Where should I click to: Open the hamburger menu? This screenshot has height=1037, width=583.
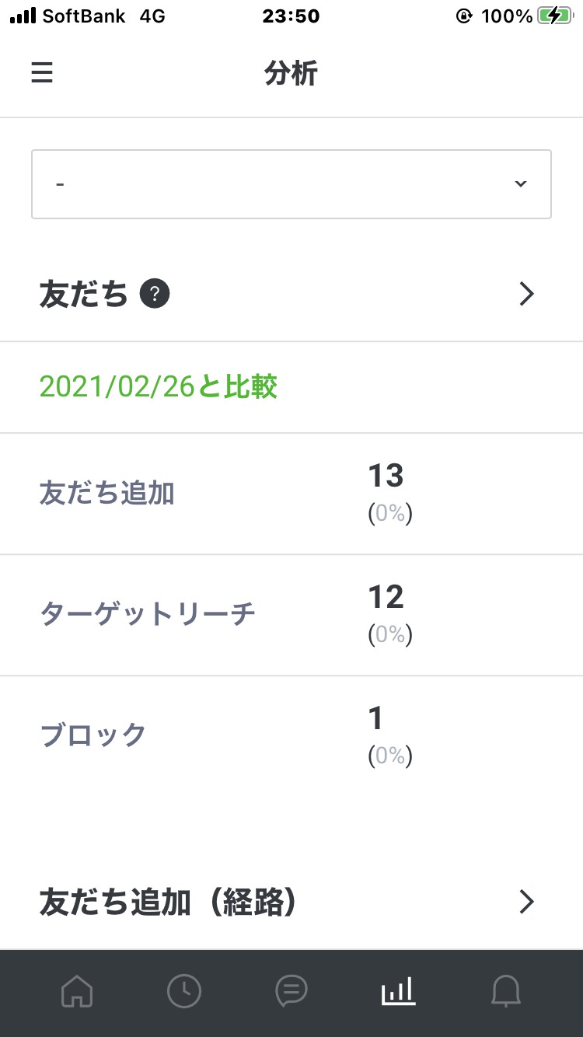tap(42, 73)
